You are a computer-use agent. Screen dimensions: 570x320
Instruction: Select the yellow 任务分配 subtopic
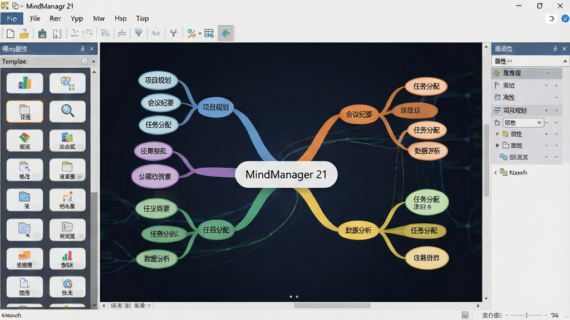pyautogui.click(x=424, y=231)
